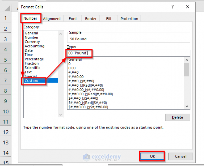Go to the Protection tab

[x=129, y=19]
